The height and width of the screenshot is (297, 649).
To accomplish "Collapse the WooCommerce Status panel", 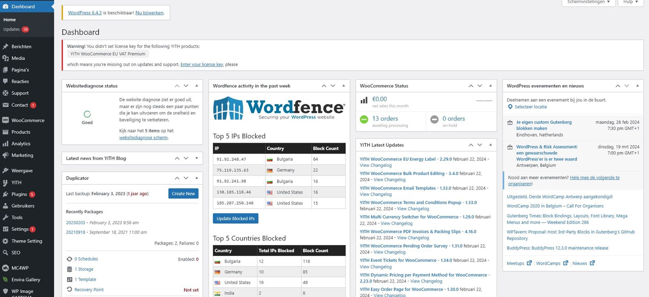I will click(x=491, y=86).
